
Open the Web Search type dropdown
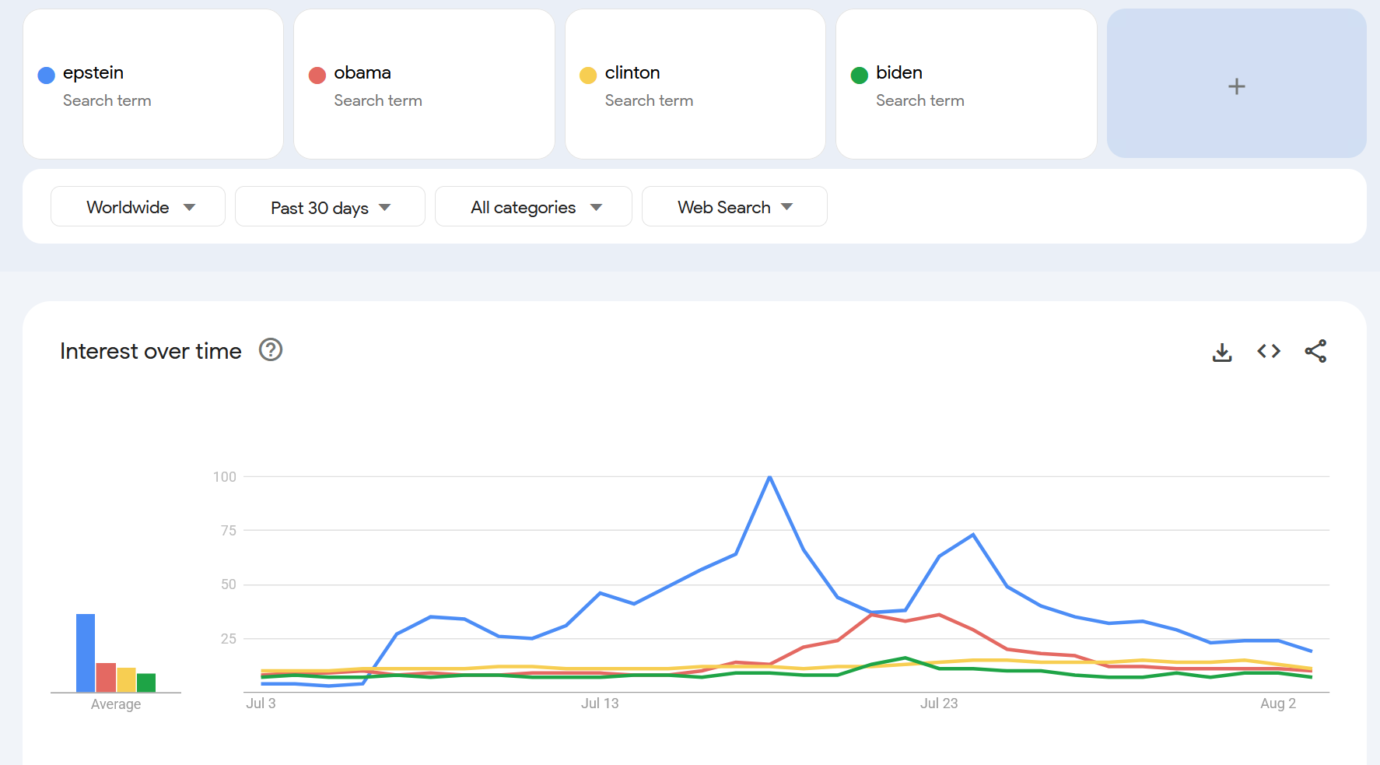pos(734,206)
